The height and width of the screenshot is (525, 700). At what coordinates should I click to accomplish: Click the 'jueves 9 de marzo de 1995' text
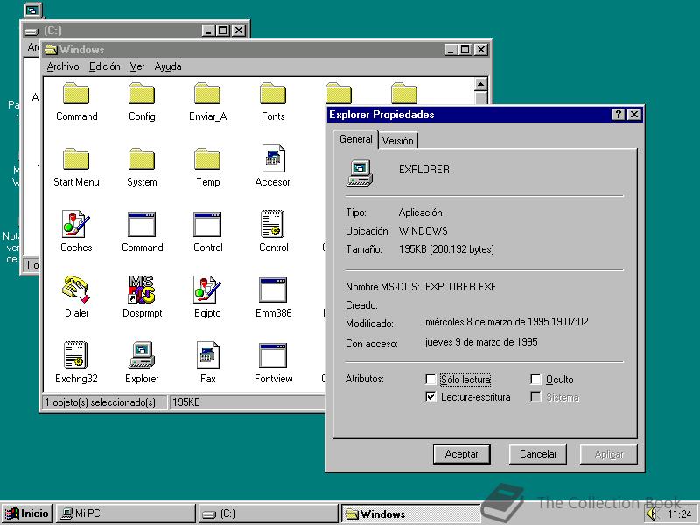pos(481,342)
